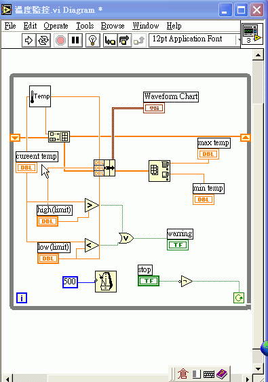This screenshot has height=382, width=268.
Task: Click the Abort Execution stop button
Action: click(x=60, y=40)
